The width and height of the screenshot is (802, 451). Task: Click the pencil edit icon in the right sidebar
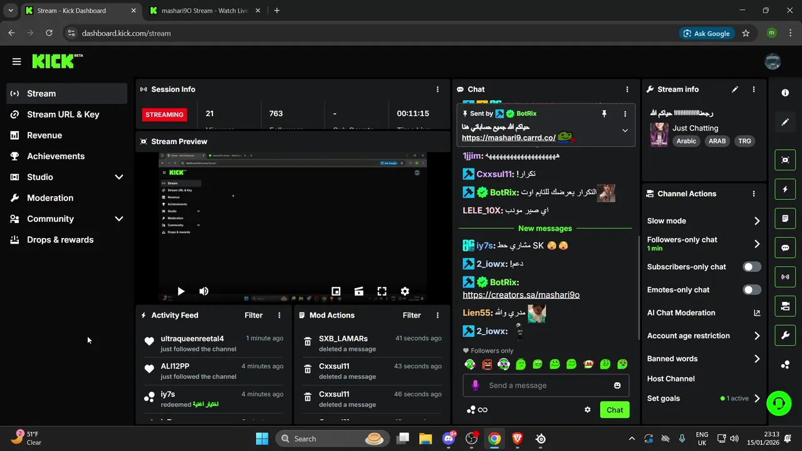785,122
